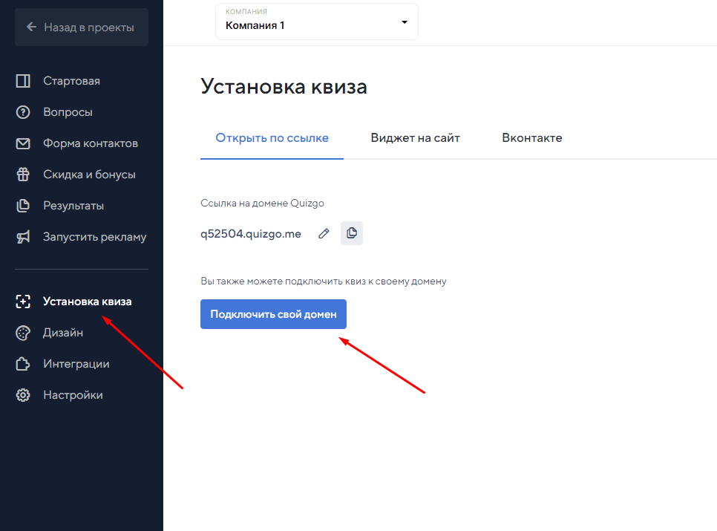The height and width of the screenshot is (531, 717).
Task: Click the Ссылка на домене Quizgo label
Action: click(x=263, y=203)
